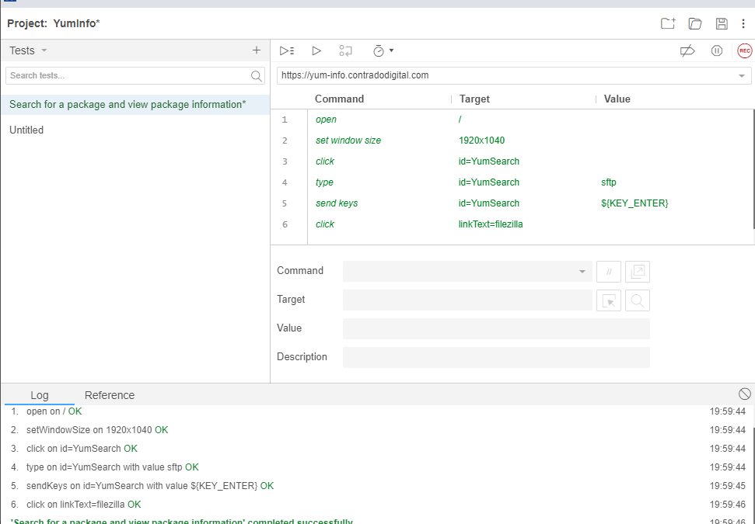This screenshot has width=755, height=524.
Task: Expand the base URL dropdown arrow
Action: pyautogui.click(x=742, y=76)
